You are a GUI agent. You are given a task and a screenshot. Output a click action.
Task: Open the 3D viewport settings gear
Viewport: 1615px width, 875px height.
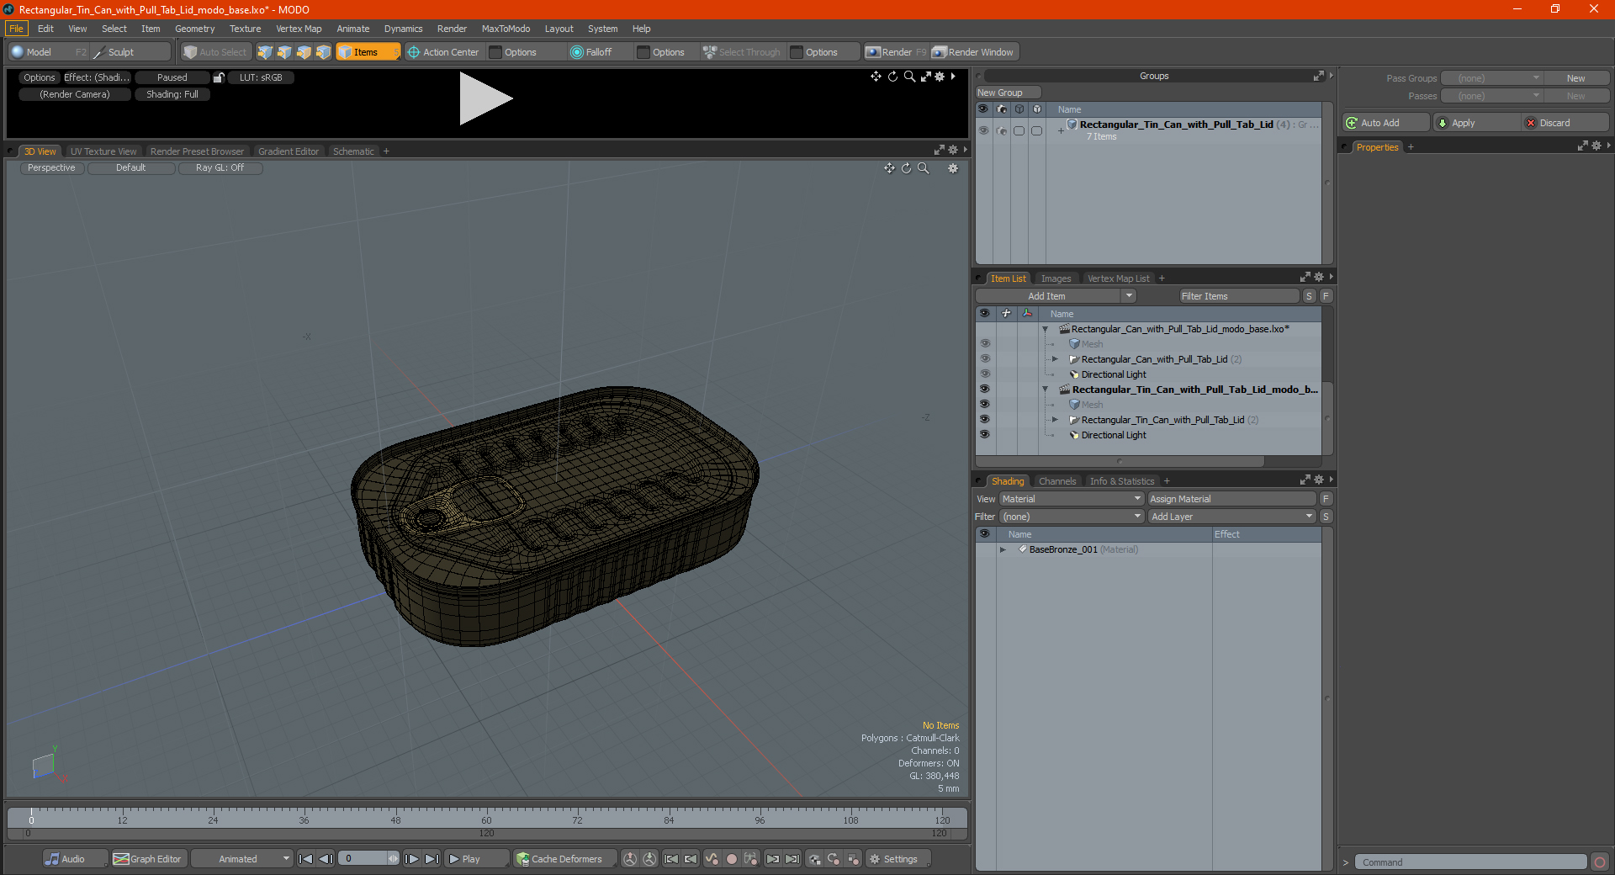953,168
